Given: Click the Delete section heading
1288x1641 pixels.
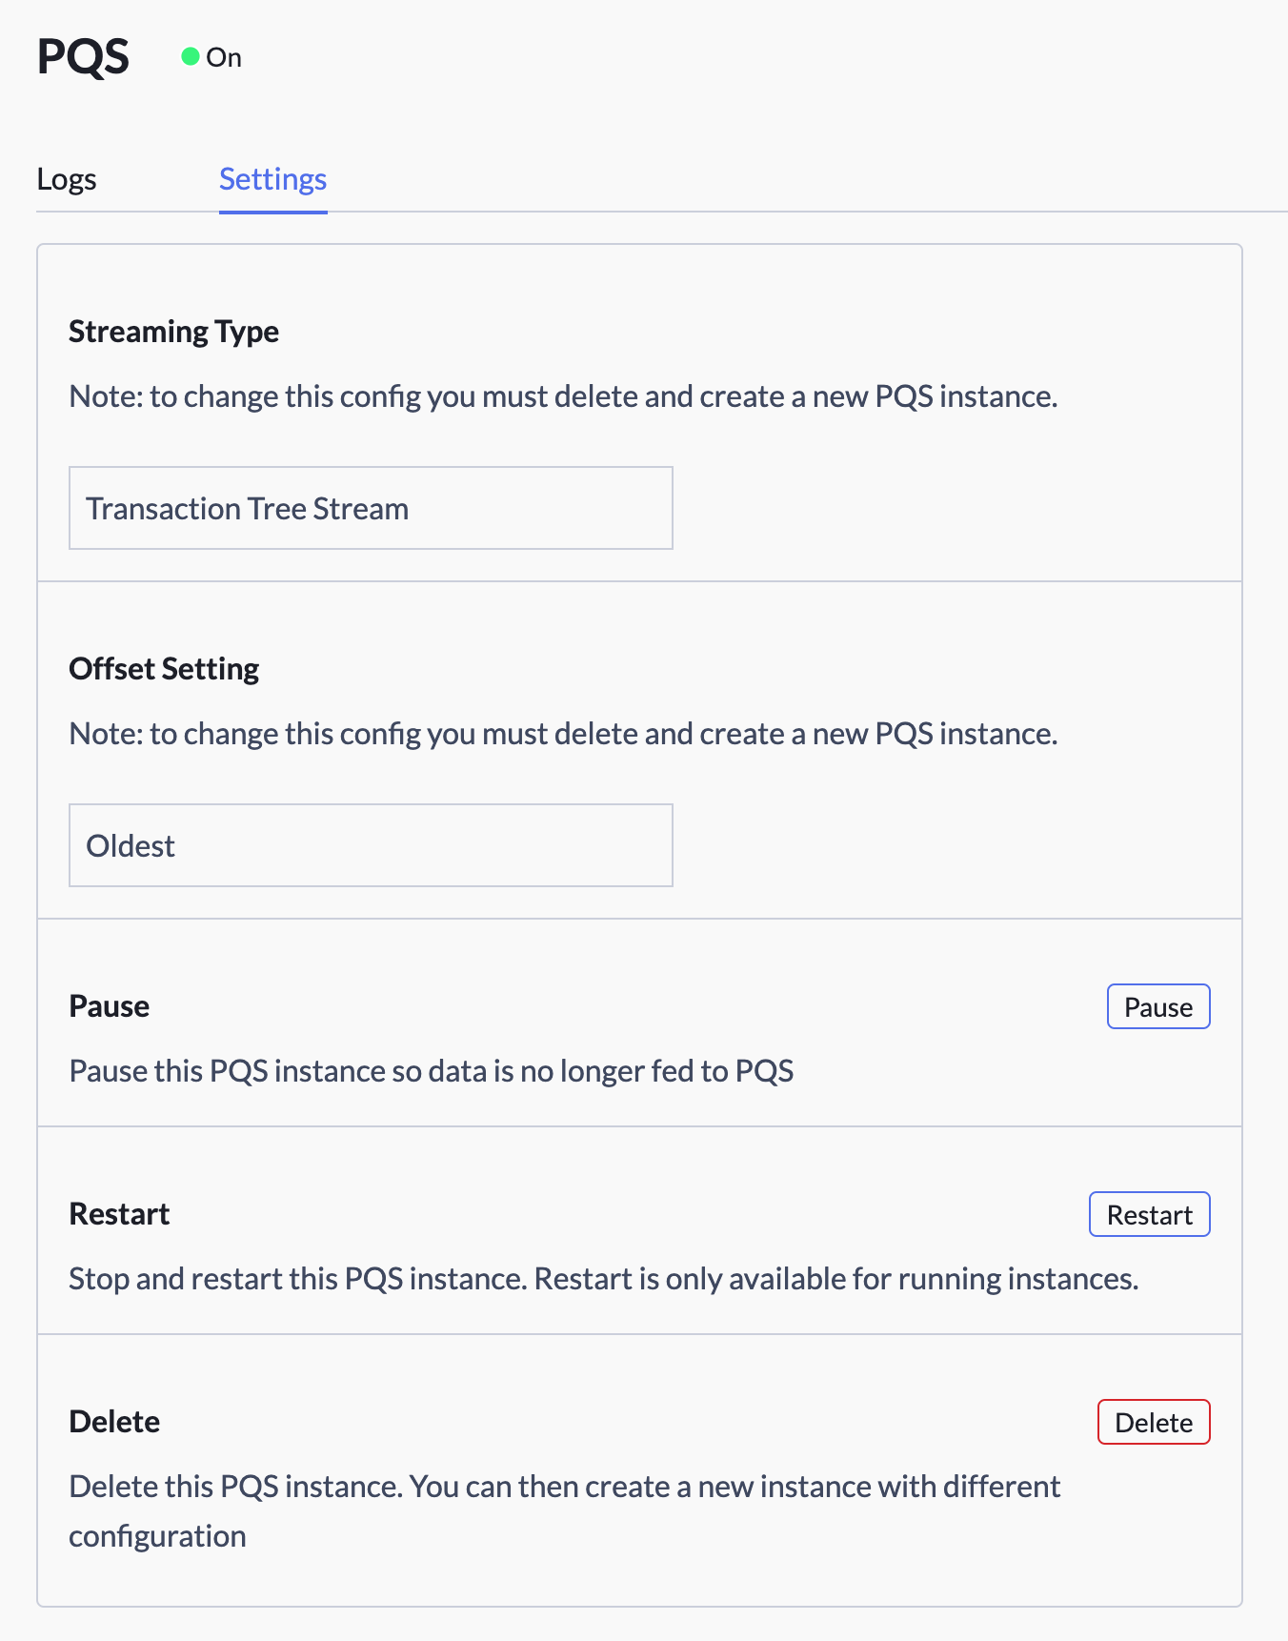Looking at the screenshot, I should click(x=113, y=1421).
